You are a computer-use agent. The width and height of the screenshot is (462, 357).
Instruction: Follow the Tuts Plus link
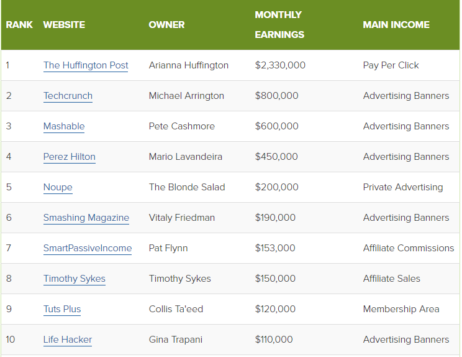click(62, 309)
